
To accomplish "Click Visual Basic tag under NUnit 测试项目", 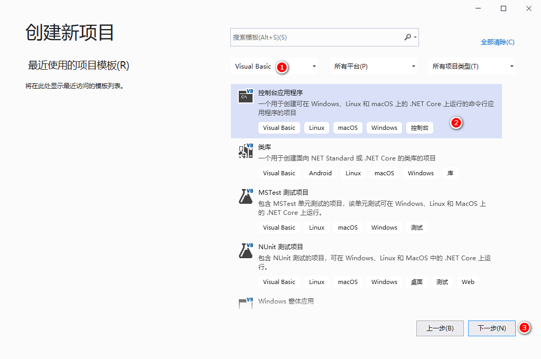I will click(279, 282).
